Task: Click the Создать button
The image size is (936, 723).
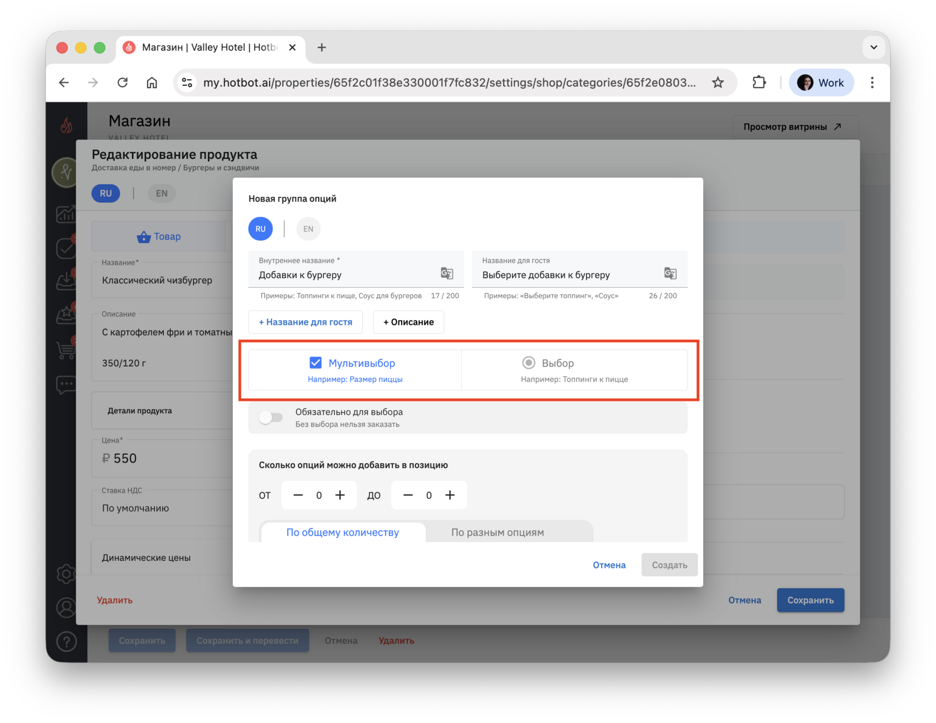Action: click(x=670, y=565)
